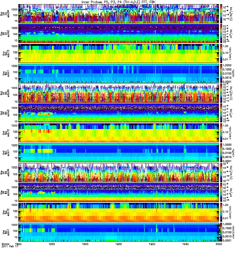Select the the fbk scm1 filter bank panel
This screenshot has width=237, height=253.
tap(119, 232)
